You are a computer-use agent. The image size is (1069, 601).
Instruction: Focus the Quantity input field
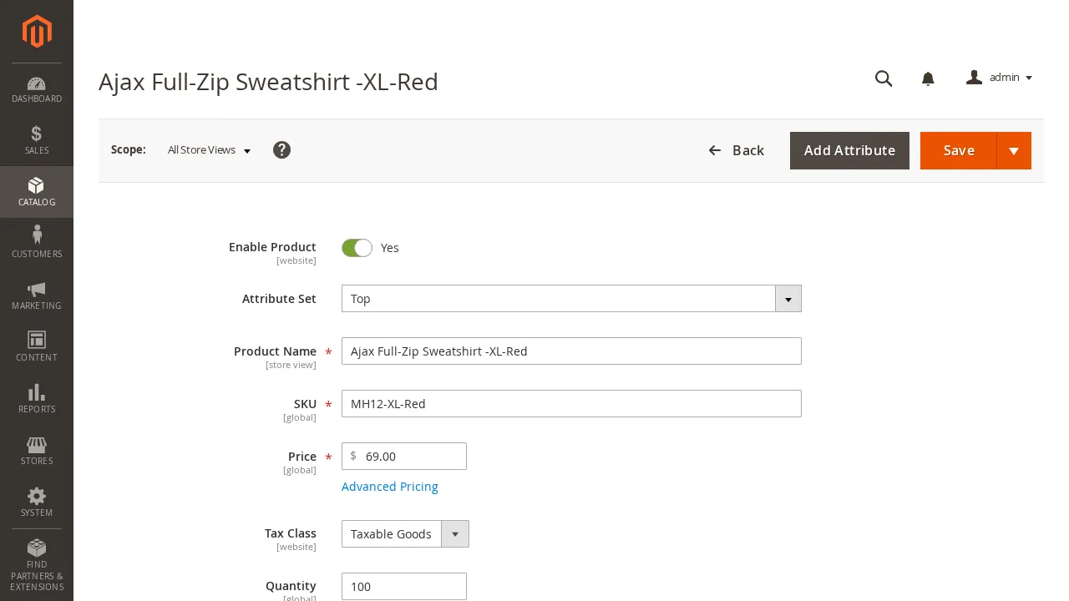404,586
